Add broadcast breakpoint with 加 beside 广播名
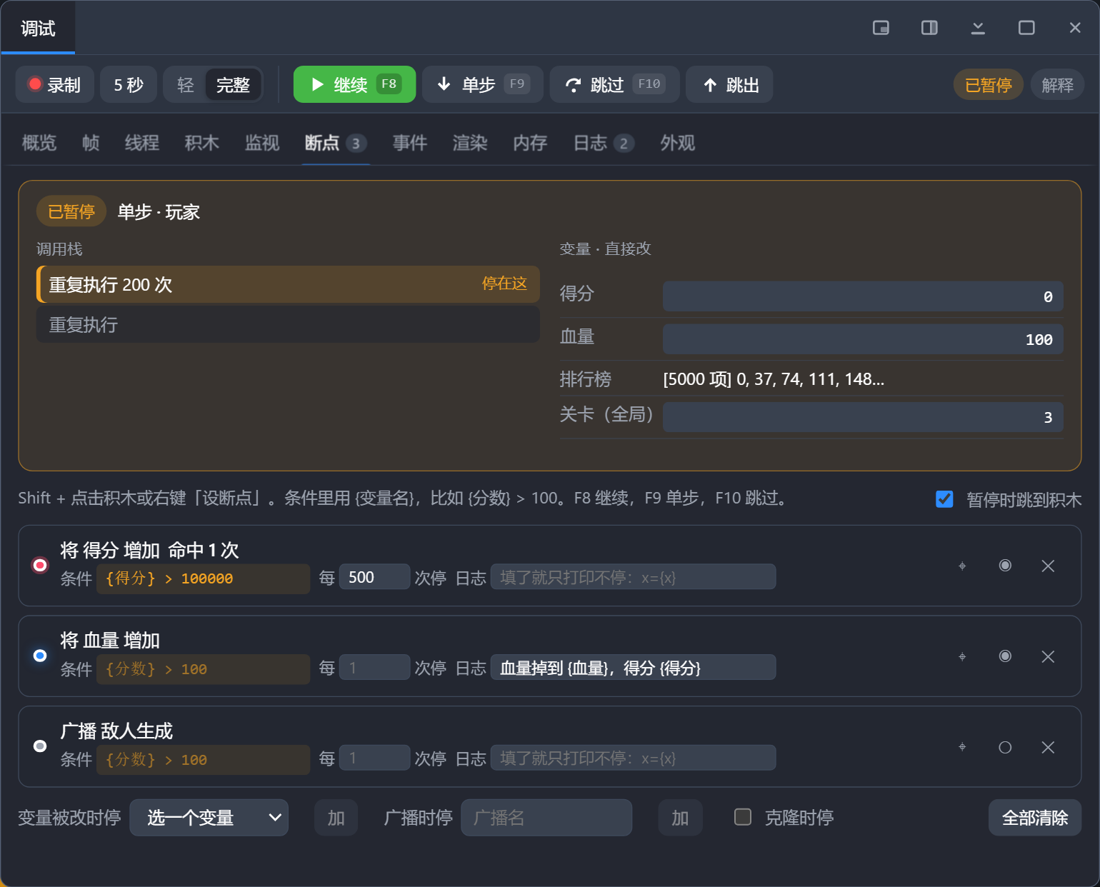1100x887 pixels. click(x=681, y=818)
